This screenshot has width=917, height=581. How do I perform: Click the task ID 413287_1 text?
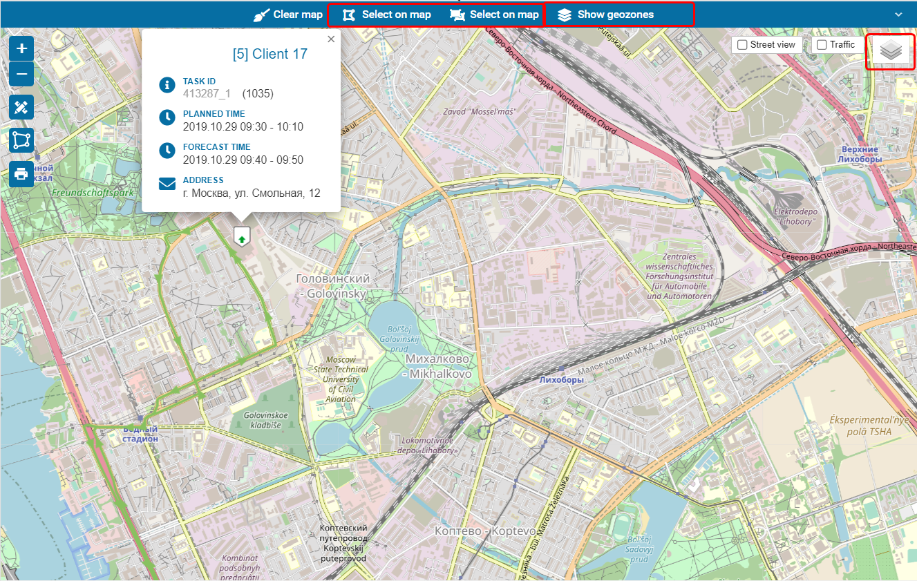207,94
